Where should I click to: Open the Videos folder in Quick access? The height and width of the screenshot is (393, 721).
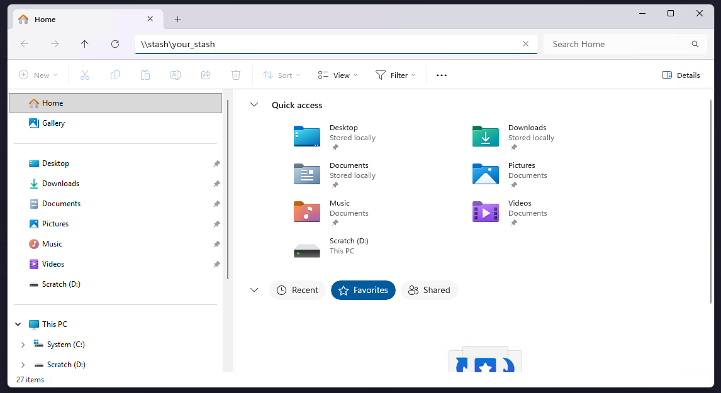(x=485, y=211)
